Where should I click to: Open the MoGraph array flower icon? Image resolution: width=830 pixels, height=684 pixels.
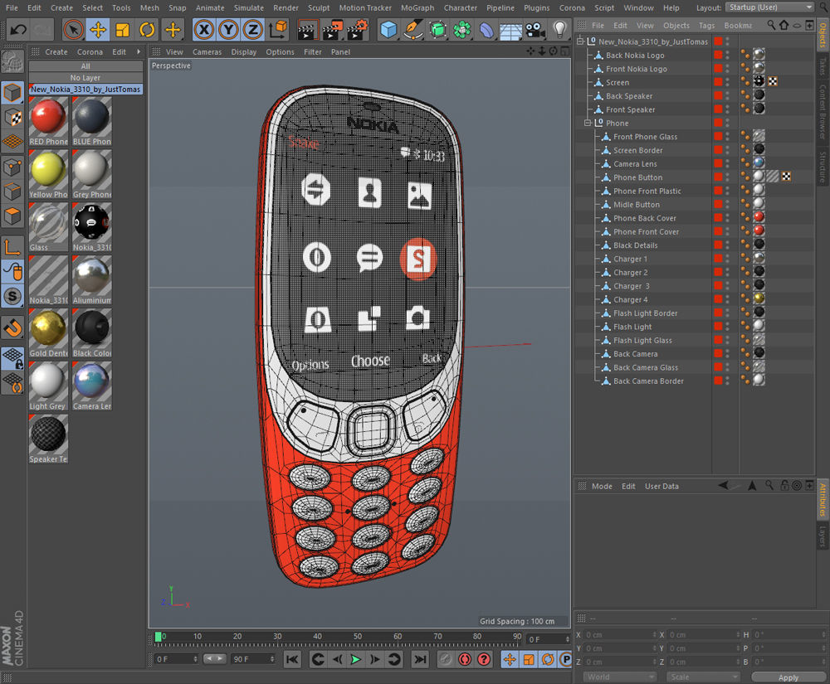(461, 30)
